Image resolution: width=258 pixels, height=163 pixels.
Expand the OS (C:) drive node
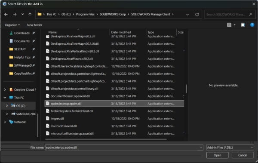[x=7, y=106]
